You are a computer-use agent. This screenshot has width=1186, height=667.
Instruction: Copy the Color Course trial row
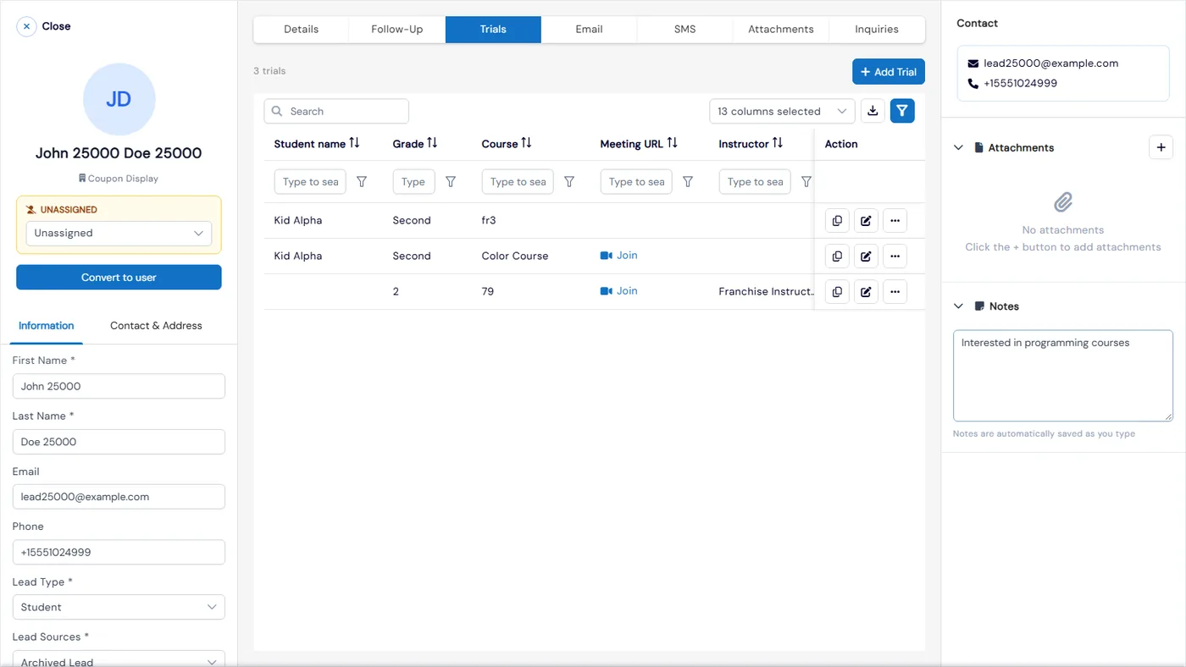(837, 256)
